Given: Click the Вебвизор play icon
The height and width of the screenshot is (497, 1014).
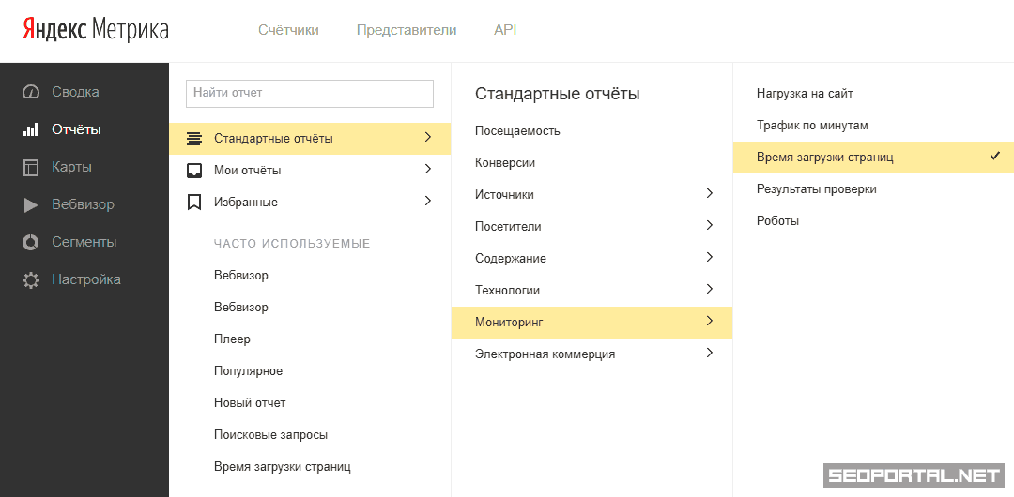Looking at the screenshot, I should point(31,204).
